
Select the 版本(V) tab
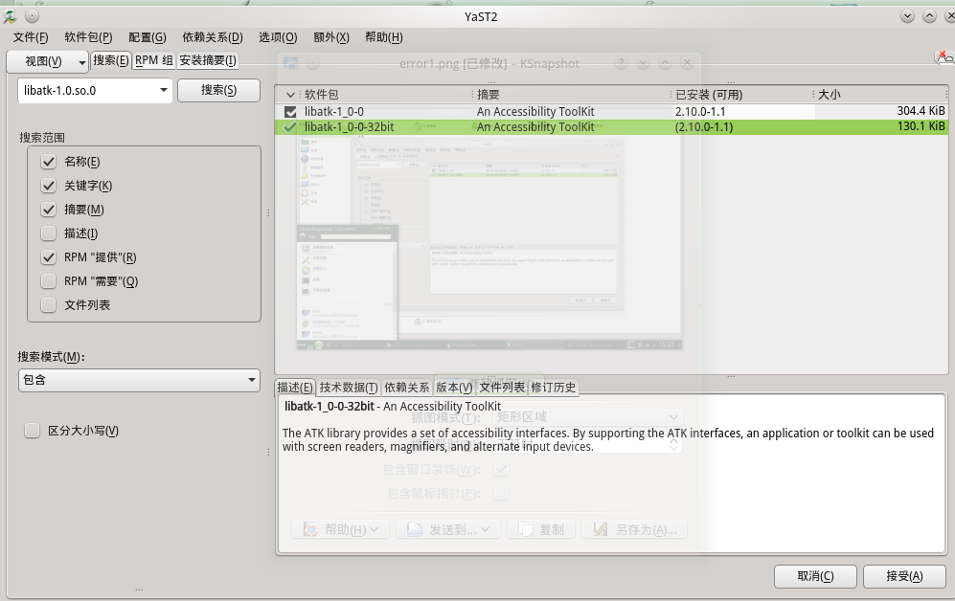click(454, 388)
